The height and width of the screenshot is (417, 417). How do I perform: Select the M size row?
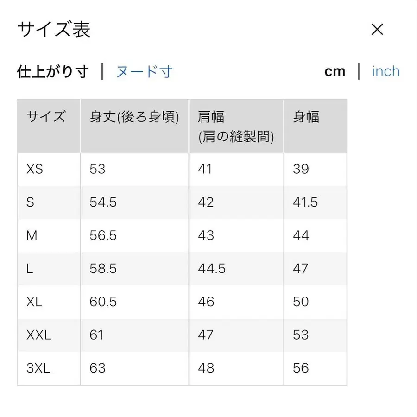(x=32, y=235)
